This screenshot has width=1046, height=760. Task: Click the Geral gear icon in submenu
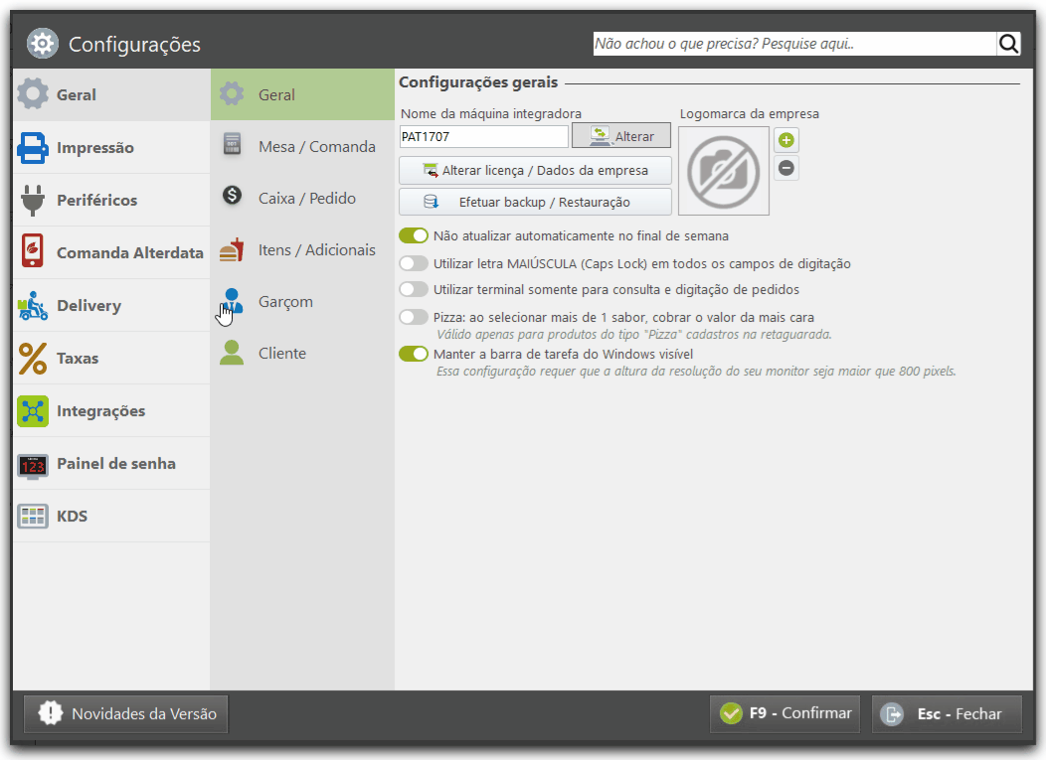(232, 93)
